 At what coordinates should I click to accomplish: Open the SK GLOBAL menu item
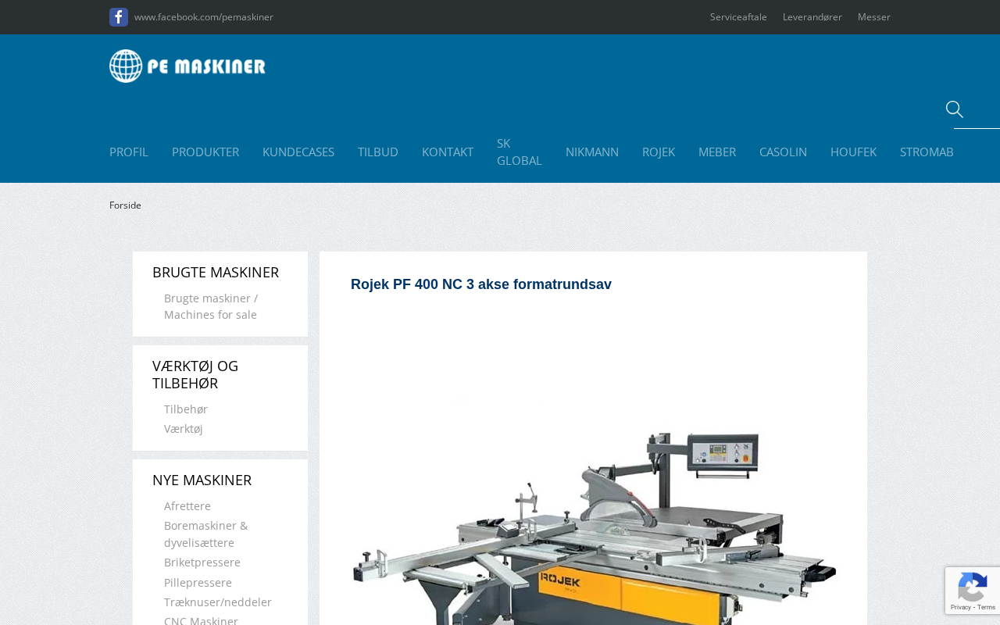pos(520,152)
